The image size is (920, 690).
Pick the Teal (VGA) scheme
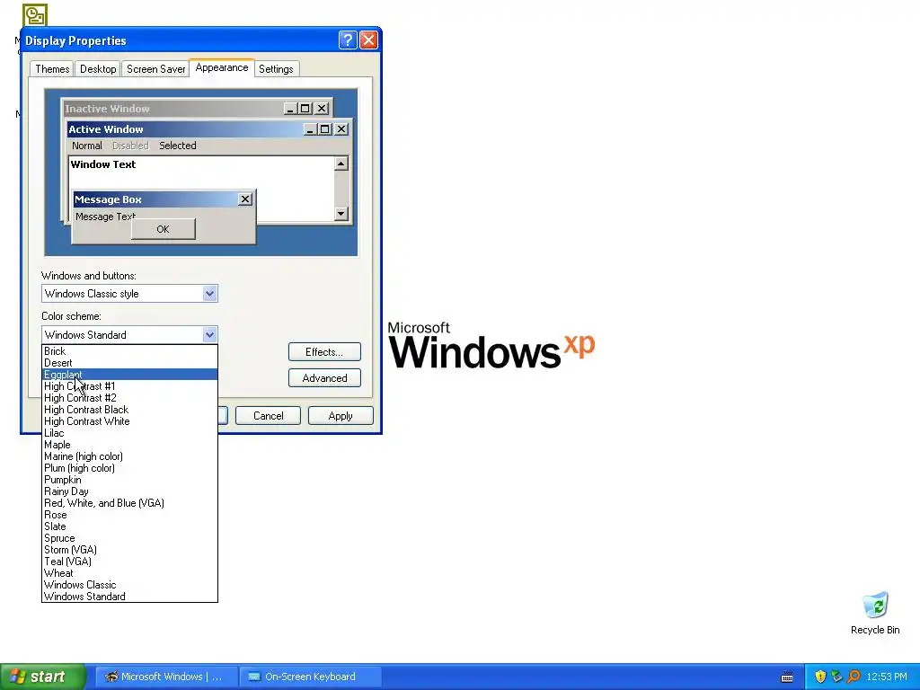click(129, 562)
